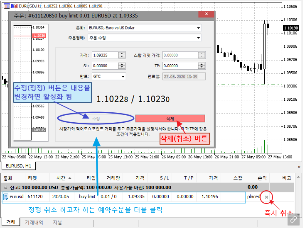Click the chart tabs overflow arrow
Image resolution: width=305 pixels, height=228 pixels.
(299, 167)
